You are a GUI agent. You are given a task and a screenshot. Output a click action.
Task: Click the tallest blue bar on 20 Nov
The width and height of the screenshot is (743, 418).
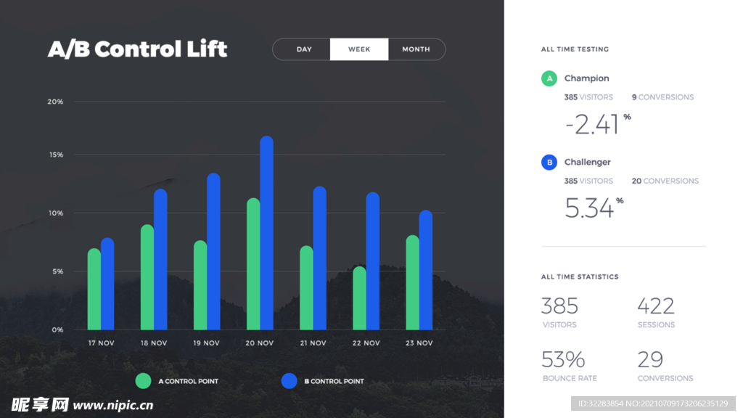point(266,232)
